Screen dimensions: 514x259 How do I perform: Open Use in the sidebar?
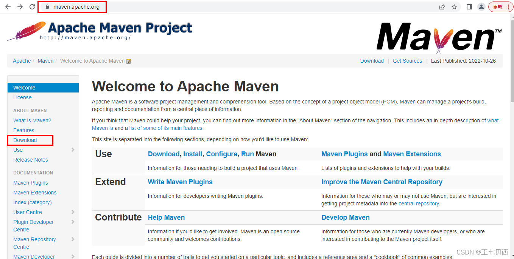click(18, 150)
